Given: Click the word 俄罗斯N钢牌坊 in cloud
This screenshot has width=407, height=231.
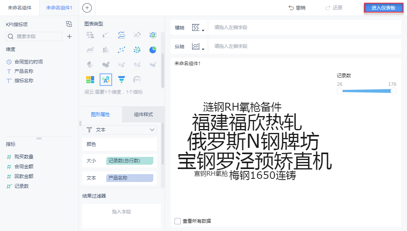Looking at the screenshot, I should (x=253, y=142).
